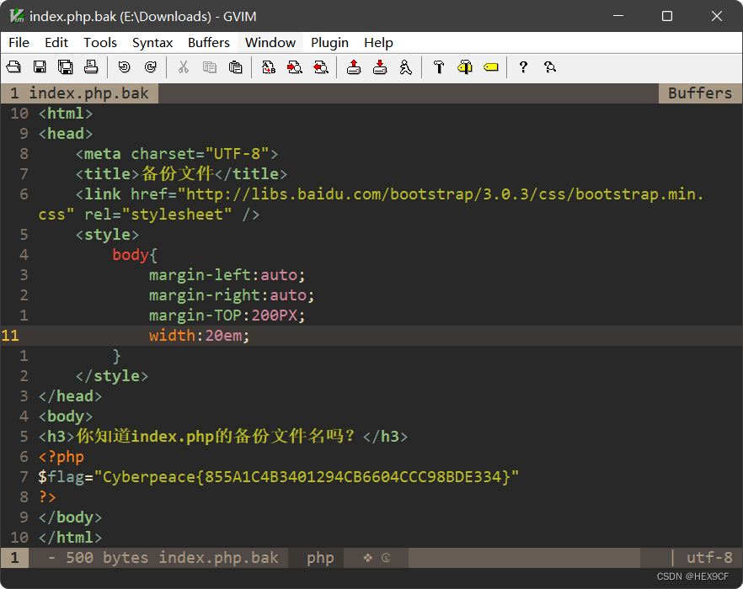The width and height of the screenshot is (743, 589).
Task: Click the body{ CSS selector
Action: pos(135,255)
